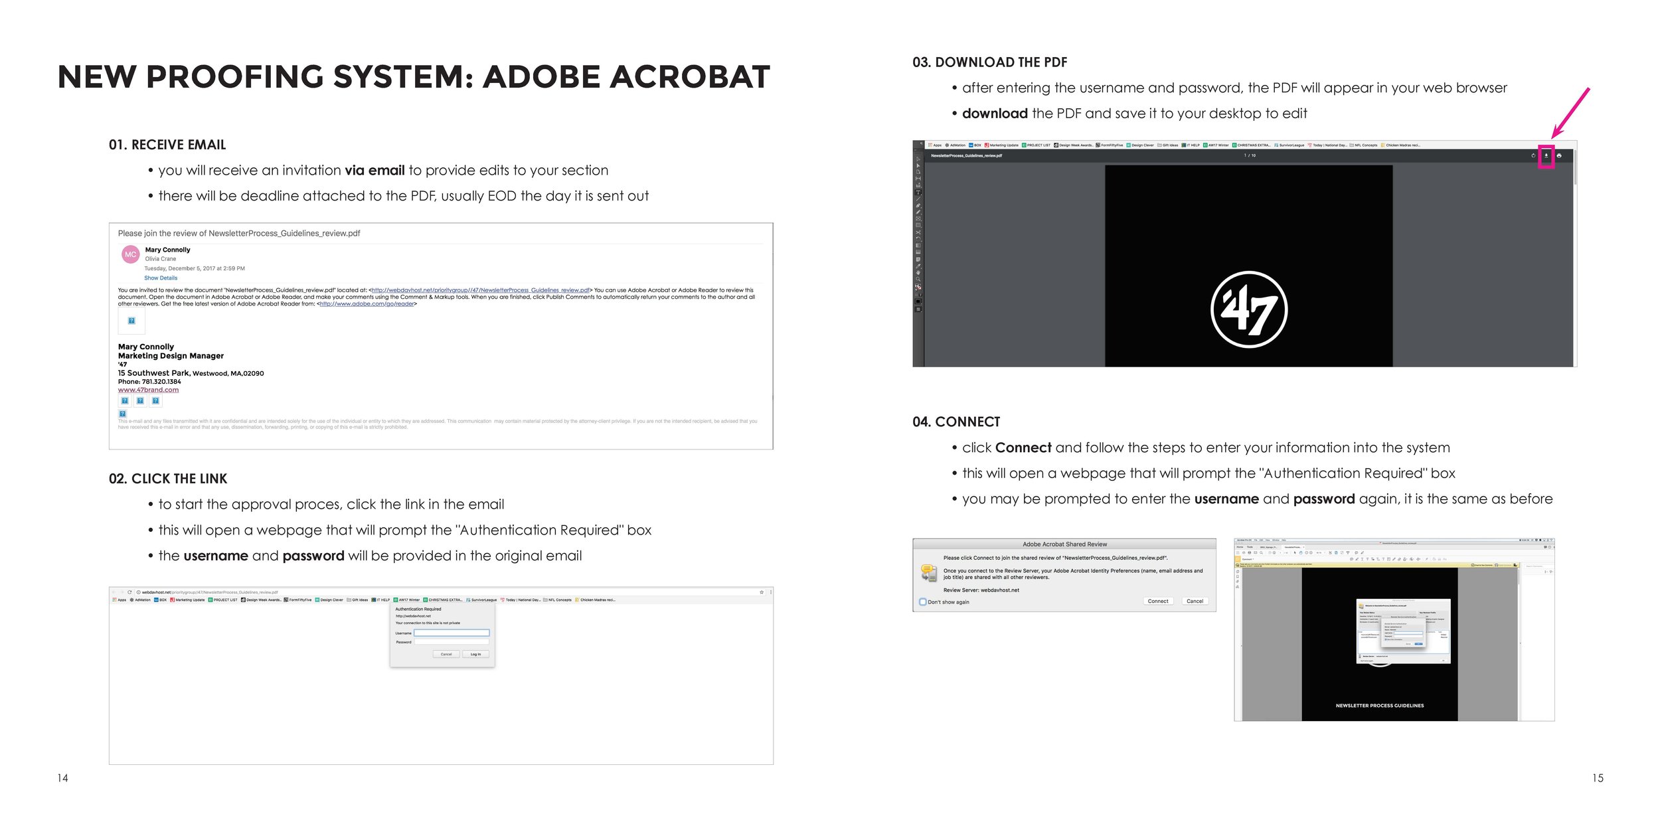
Task: Click the Shared Review chat-server icon
Action: point(928,572)
